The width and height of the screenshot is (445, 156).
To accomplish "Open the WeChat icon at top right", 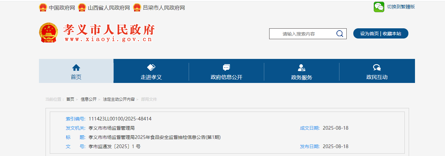I will point(379,7).
